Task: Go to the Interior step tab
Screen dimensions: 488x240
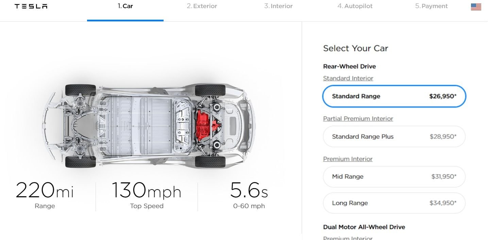Action: pyautogui.click(x=278, y=6)
